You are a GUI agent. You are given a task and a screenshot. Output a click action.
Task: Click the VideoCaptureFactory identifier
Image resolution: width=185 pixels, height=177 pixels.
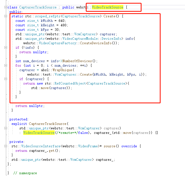click(x=57, y=43)
